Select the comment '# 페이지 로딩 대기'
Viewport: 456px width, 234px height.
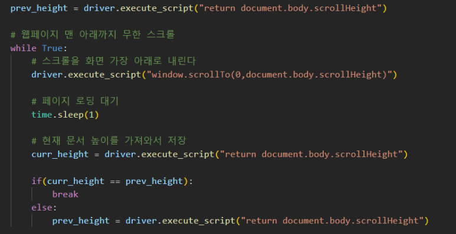[x=75, y=101]
